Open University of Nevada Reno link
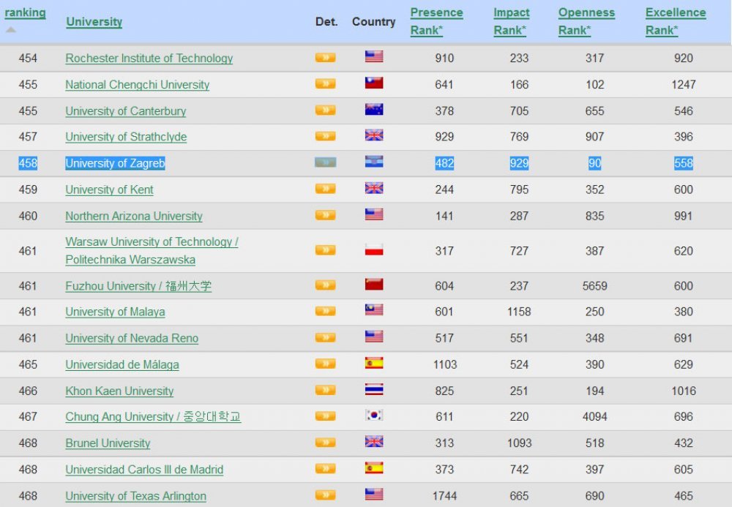This screenshot has width=732, height=507. tap(132, 338)
